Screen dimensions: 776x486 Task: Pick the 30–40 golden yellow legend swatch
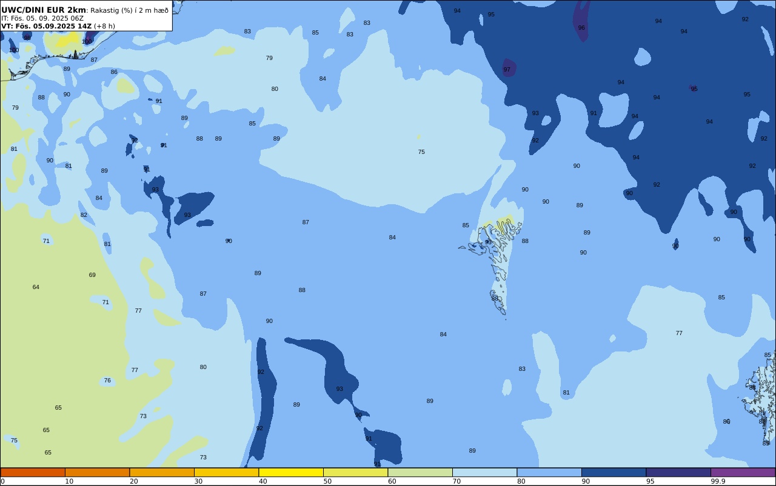226,472
